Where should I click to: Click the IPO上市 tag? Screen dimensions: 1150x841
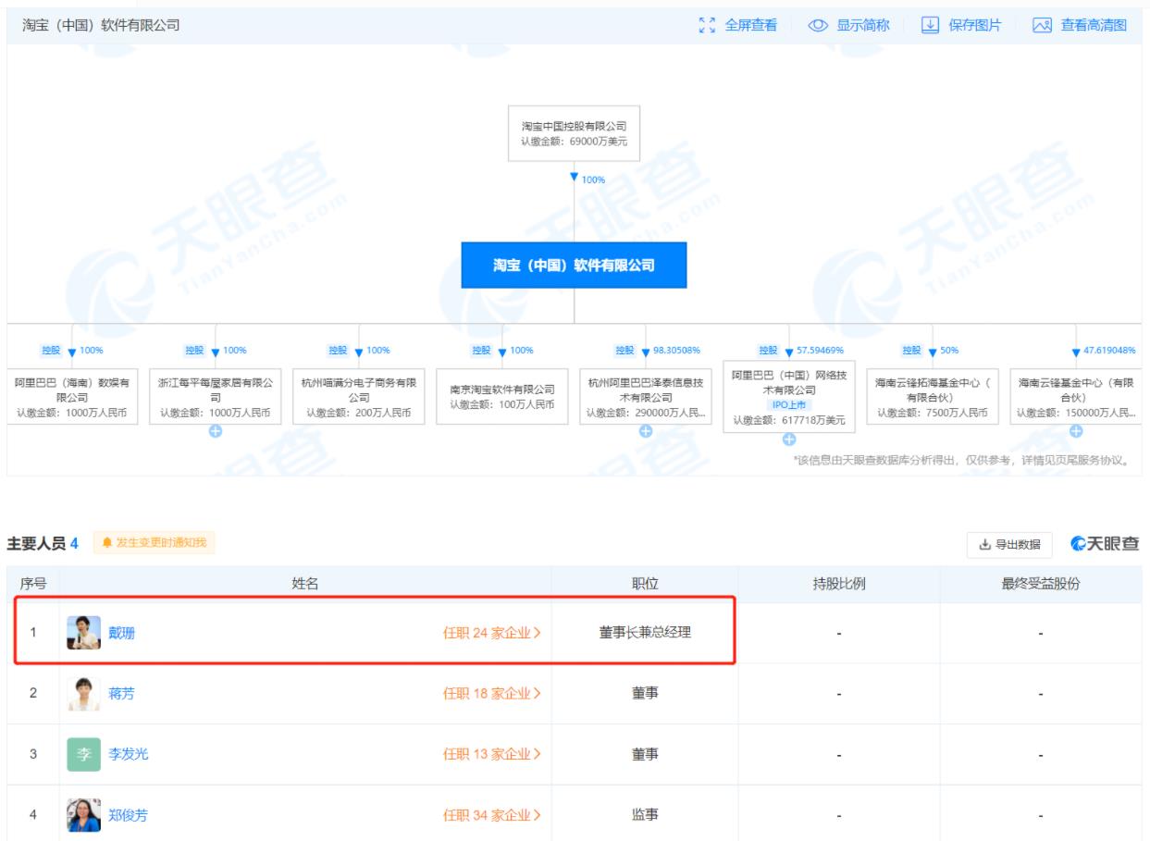(x=789, y=406)
